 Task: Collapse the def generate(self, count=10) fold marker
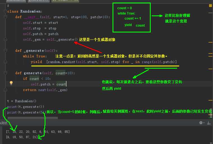[x=5, y=73]
